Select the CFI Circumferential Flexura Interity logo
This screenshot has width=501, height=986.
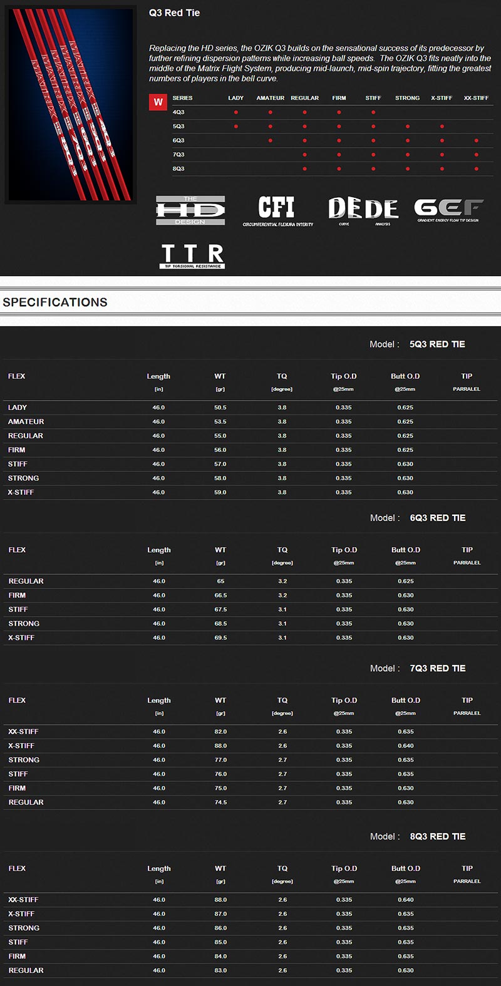coord(277,211)
